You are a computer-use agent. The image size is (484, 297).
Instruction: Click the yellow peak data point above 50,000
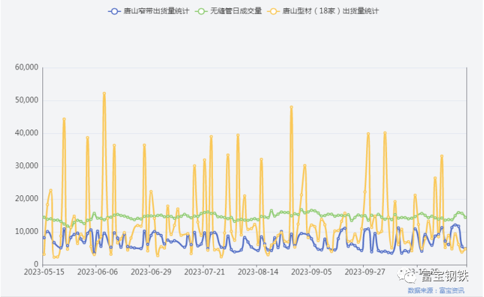pos(105,94)
